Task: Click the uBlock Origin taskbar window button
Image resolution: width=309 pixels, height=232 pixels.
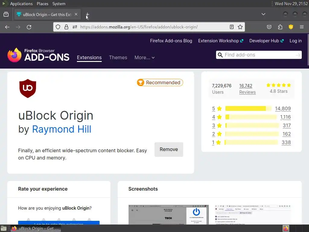Action: coord(36,228)
